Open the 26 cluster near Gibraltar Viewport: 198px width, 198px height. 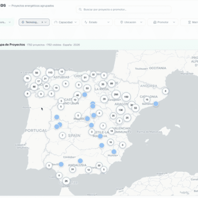pyautogui.click(x=66, y=181)
